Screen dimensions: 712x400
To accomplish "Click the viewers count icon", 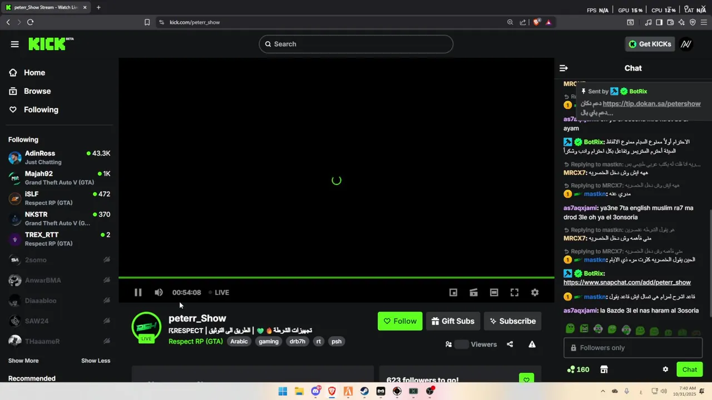I will click(448, 344).
